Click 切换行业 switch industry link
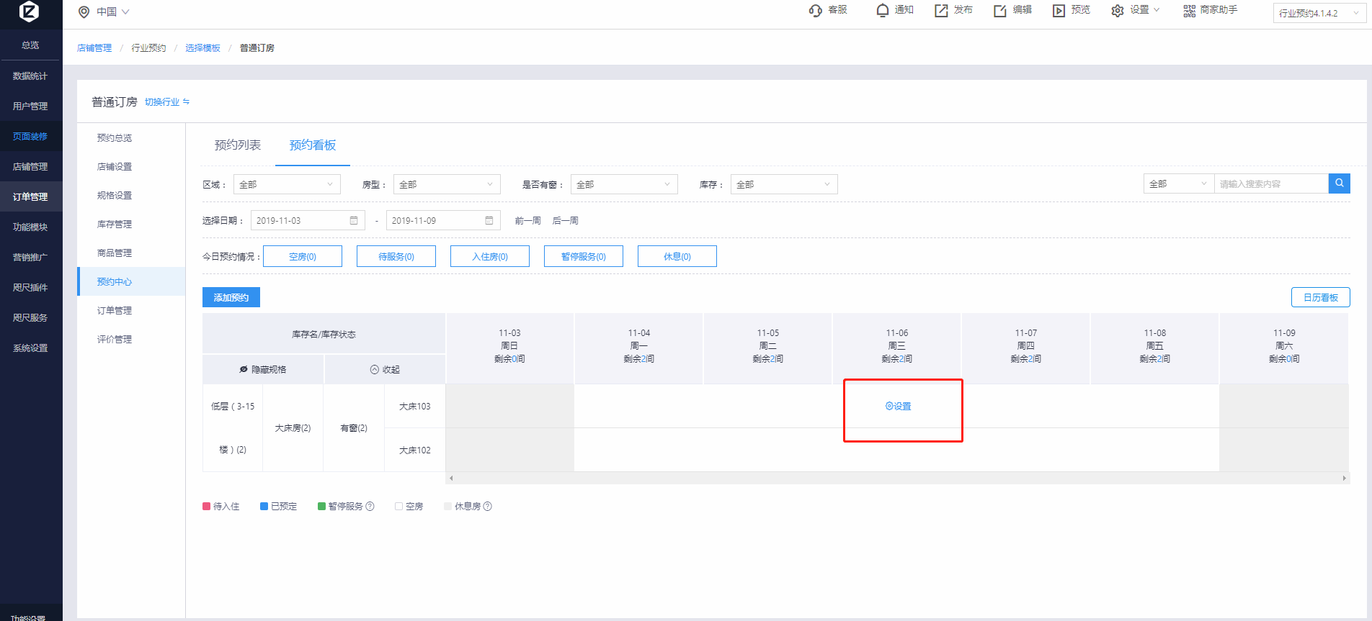 [x=167, y=102]
